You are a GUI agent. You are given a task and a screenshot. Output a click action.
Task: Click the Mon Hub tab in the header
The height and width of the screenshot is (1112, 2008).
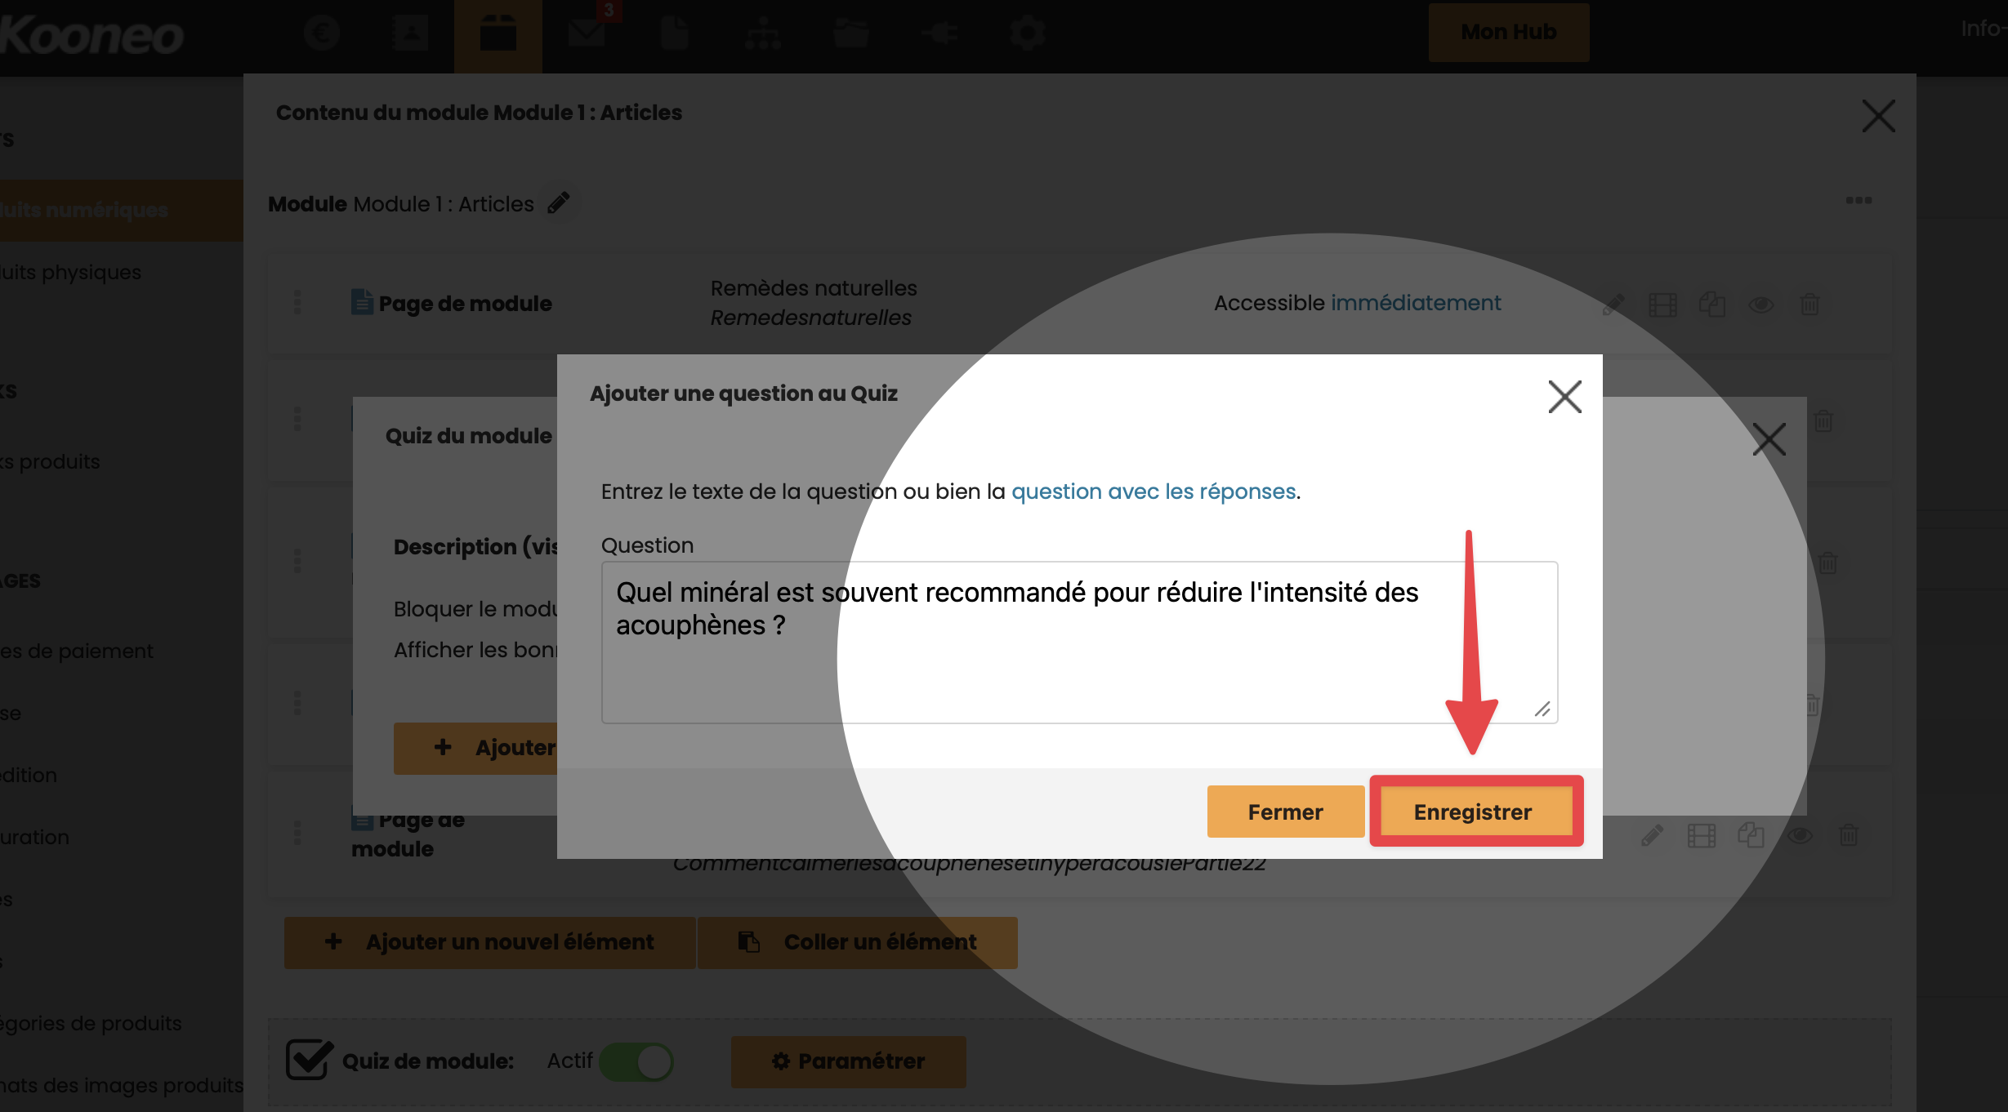point(1508,32)
